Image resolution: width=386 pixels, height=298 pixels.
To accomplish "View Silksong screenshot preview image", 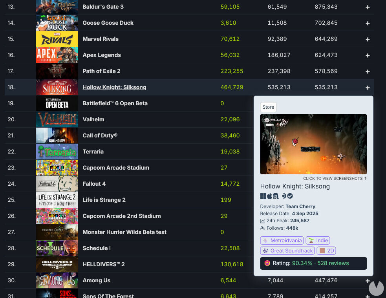I will click(313, 144).
